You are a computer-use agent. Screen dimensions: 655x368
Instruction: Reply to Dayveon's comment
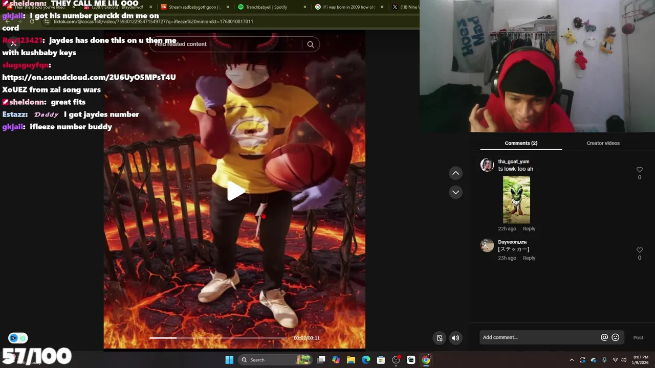point(529,258)
